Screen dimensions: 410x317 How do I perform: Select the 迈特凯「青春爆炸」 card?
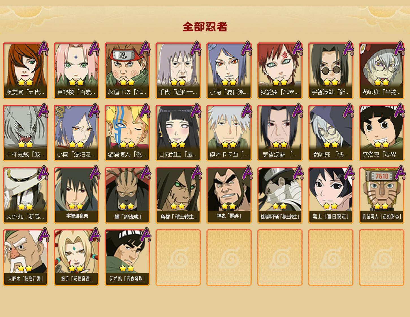(127, 258)
